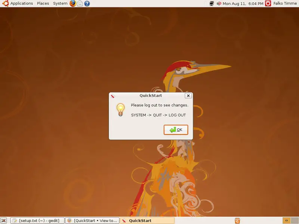
Task: Click the 'SYSTEM -> QUIT -> LOG OUT' text
Action: coord(158,115)
